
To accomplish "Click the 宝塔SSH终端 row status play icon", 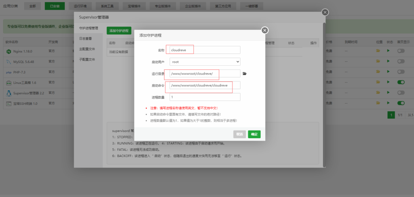I will [x=388, y=103].
